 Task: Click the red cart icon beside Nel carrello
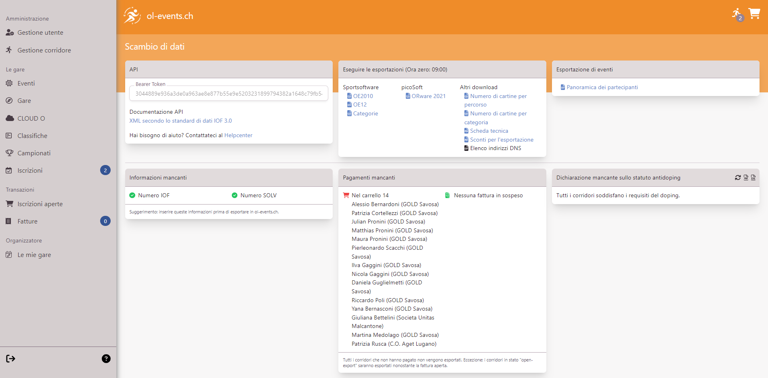[x=346, y=195]
